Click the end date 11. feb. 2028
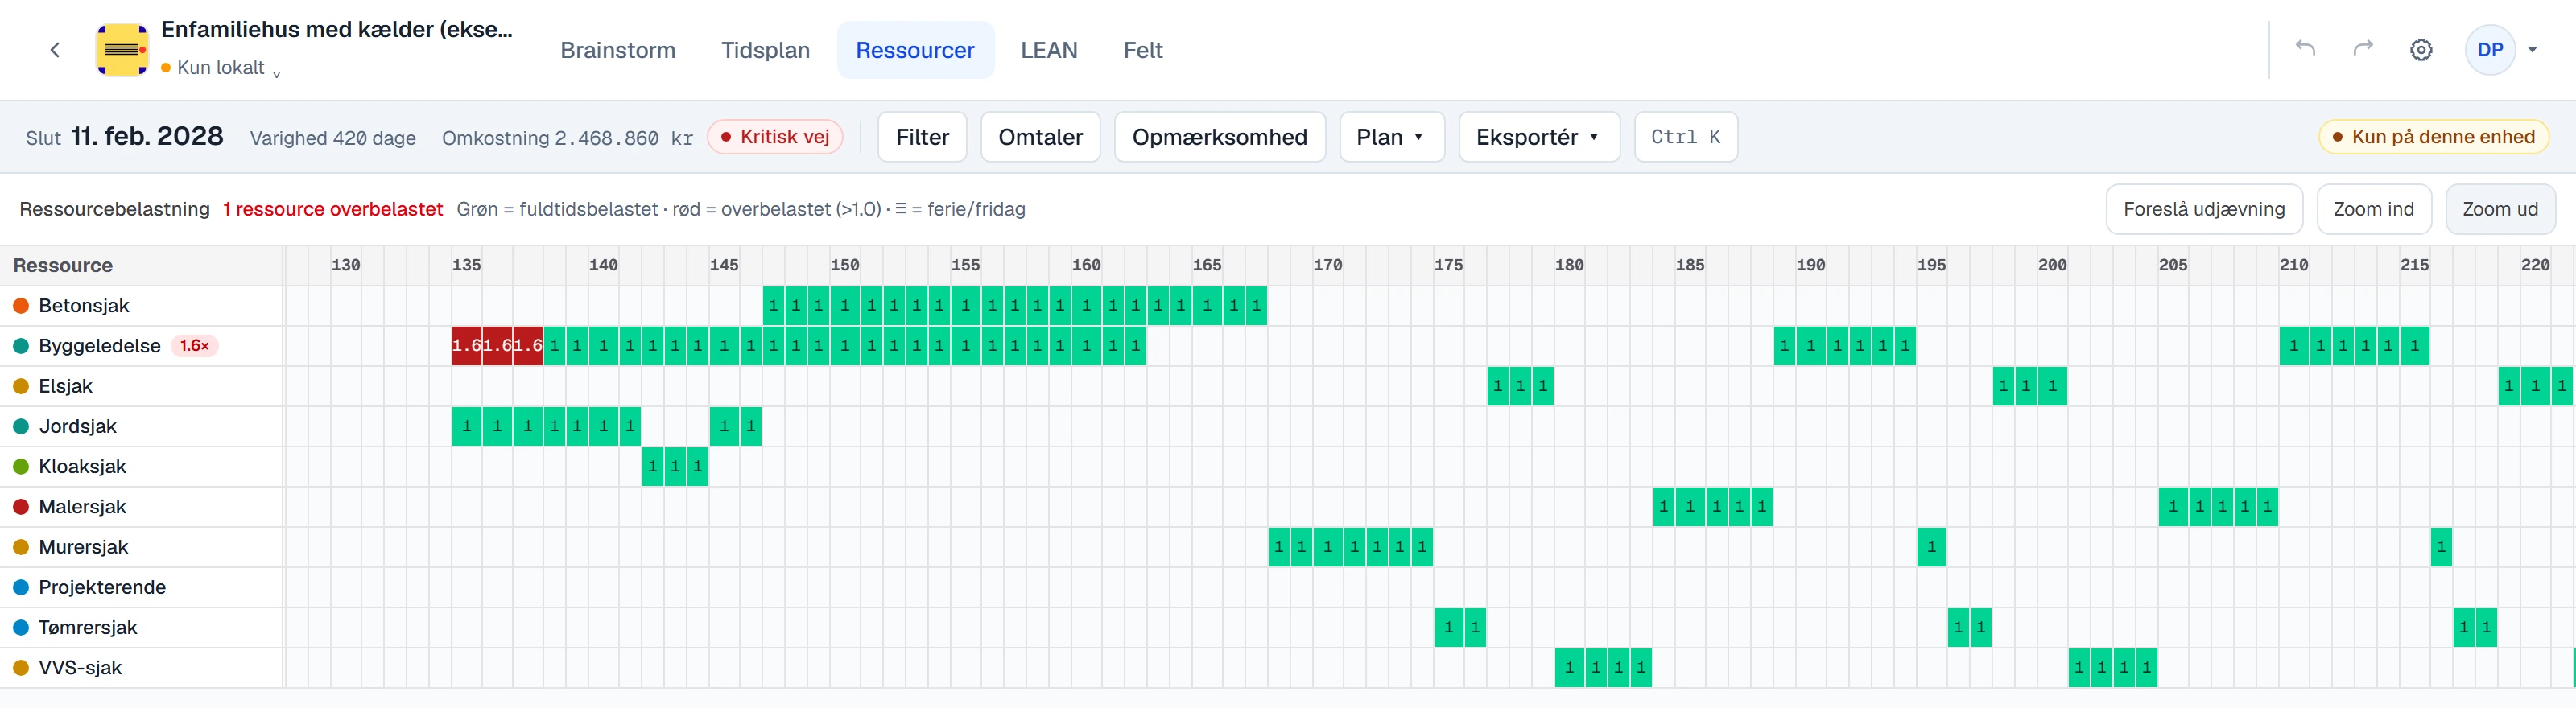This screenshot has width=2576, height=708. tap(147, 136)
